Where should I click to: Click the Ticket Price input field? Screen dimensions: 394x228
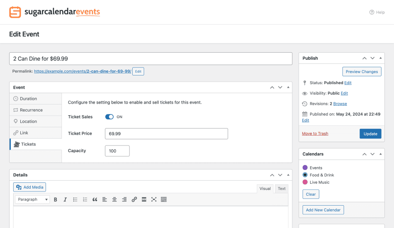point(166,133)
